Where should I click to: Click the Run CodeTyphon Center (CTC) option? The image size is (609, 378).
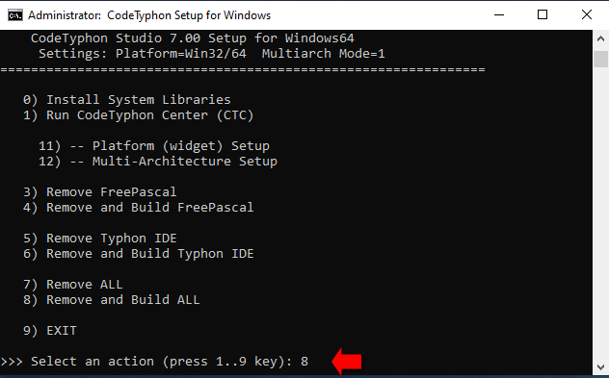138,115
